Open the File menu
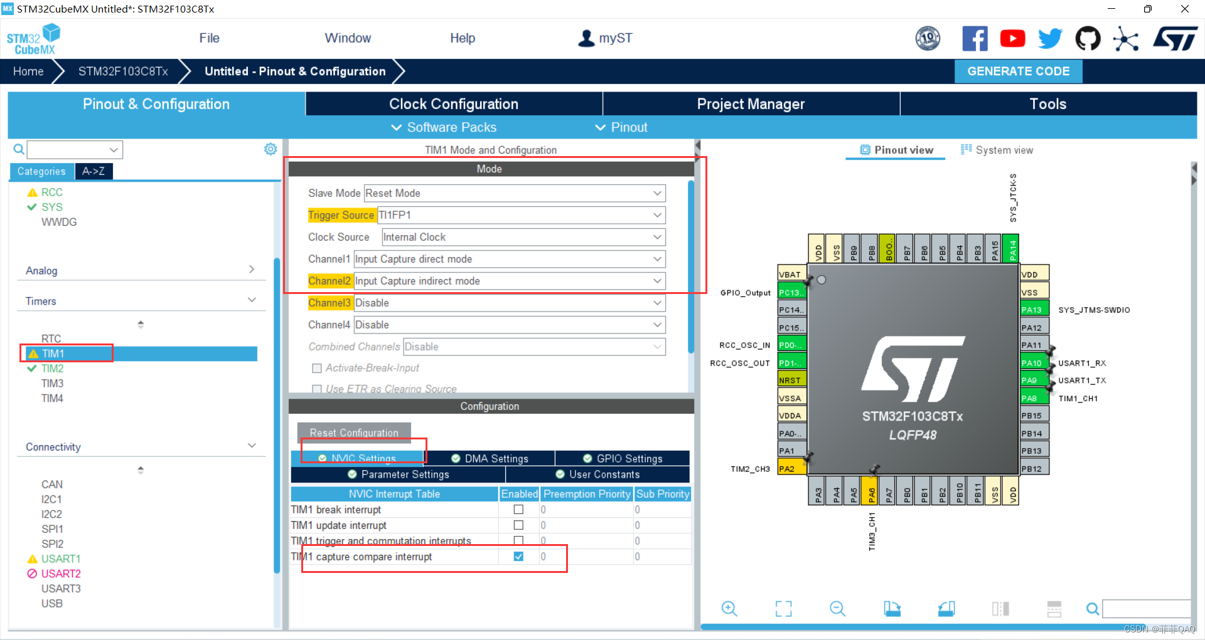Screen dimensions: 1205x640 (x=209, y=38)
